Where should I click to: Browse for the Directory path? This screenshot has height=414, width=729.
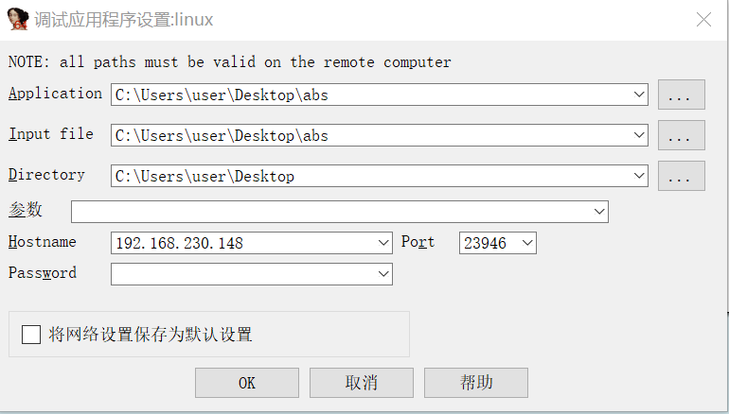681,176
